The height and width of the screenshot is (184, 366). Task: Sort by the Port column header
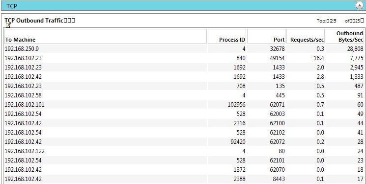click(266, 36)
